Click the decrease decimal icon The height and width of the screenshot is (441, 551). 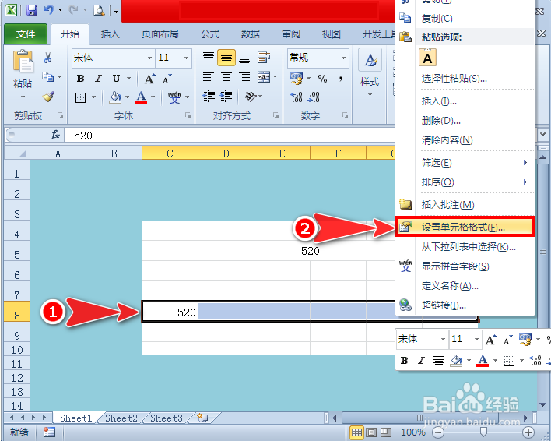pos(314,97)
